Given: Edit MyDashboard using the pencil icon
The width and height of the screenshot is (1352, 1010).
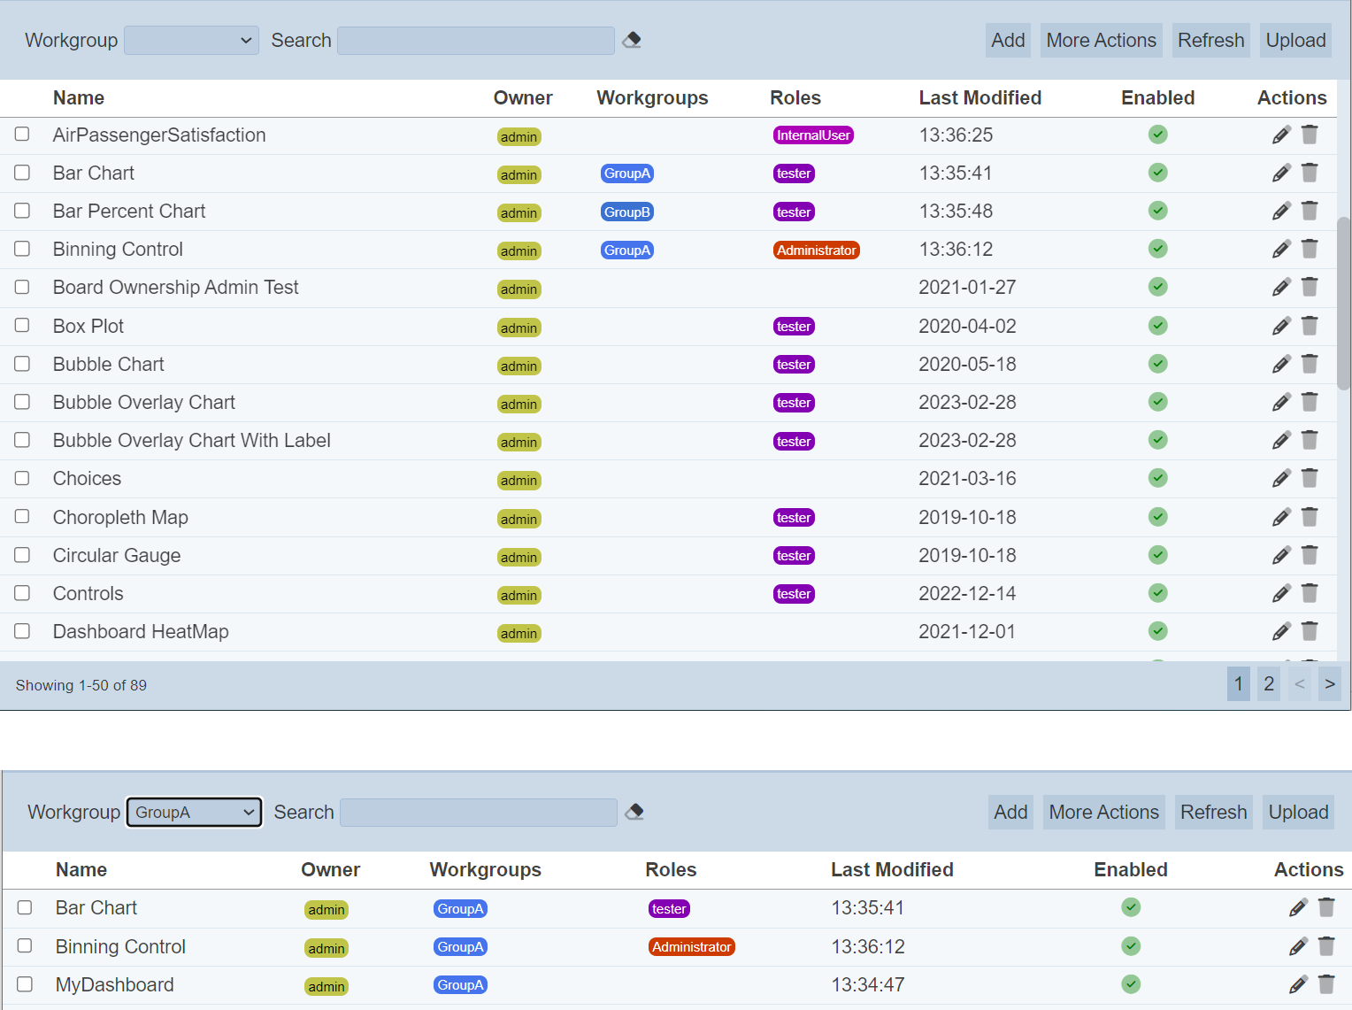Looking at the screenshot, I should click(1297, 984).
